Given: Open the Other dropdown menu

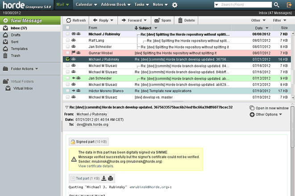Looking at the screenshot, I should coord(258,20).
